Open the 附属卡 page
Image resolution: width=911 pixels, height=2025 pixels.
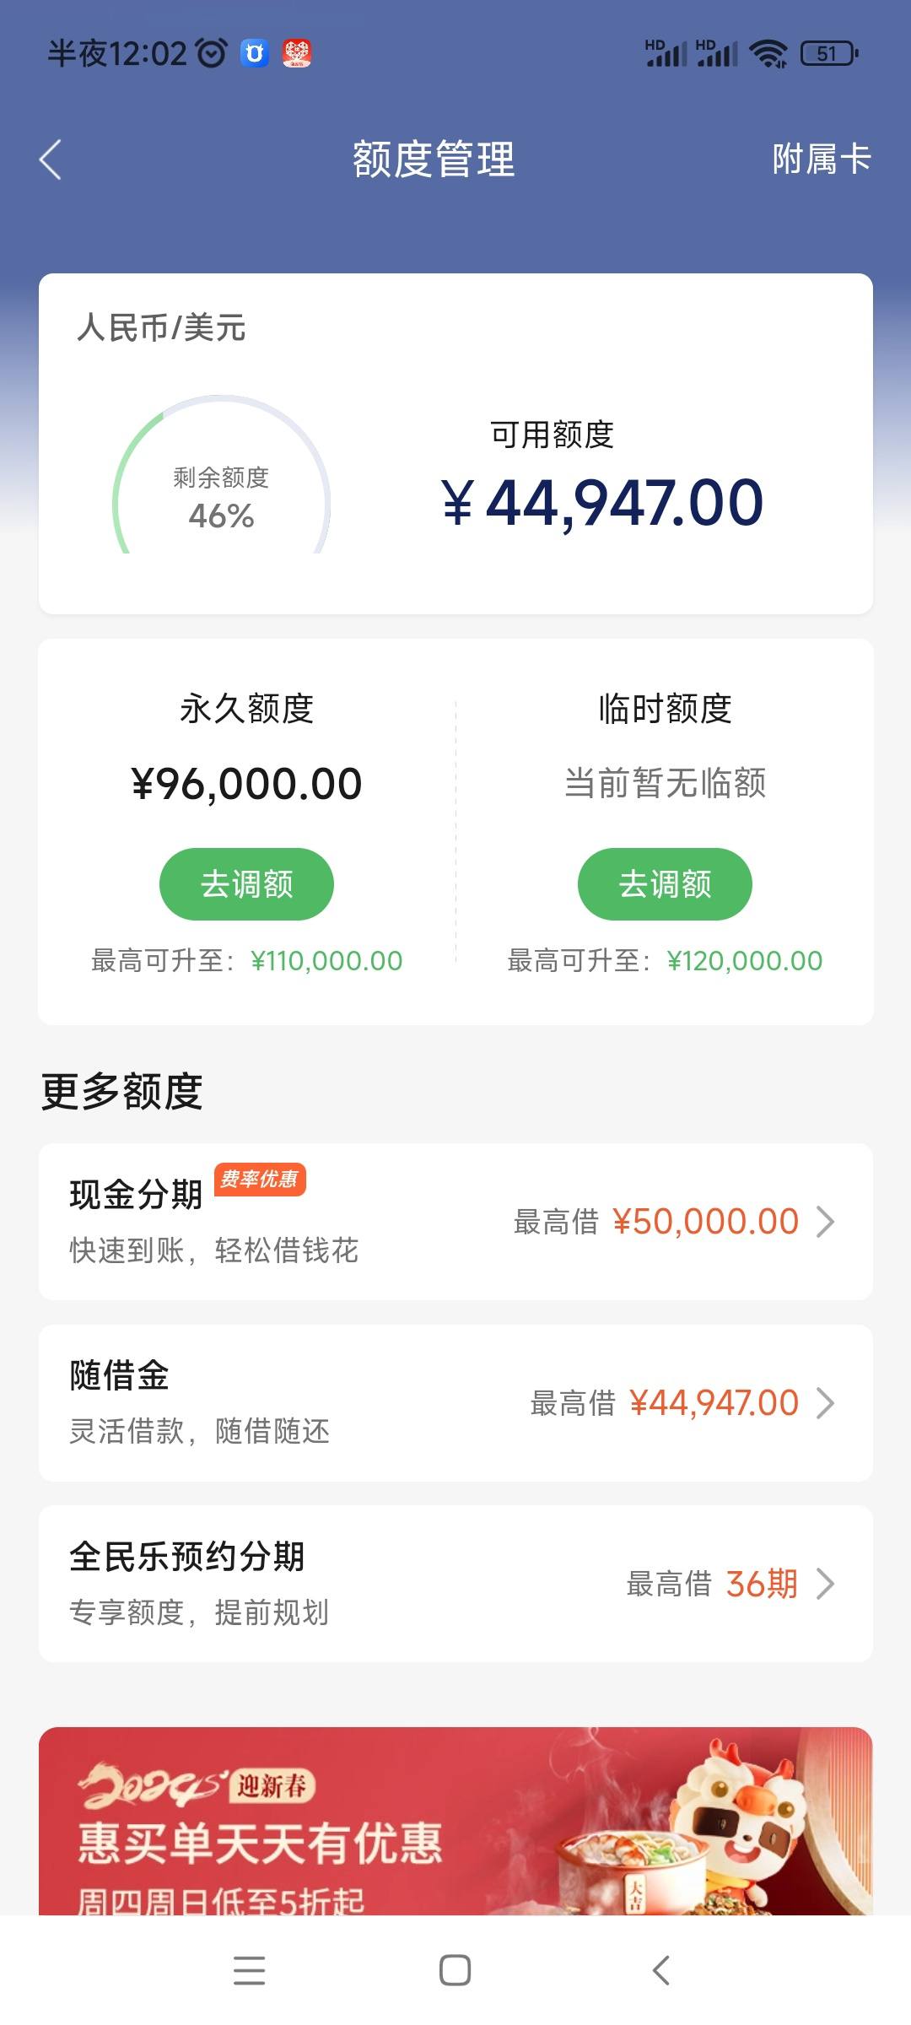pos(821,159)
